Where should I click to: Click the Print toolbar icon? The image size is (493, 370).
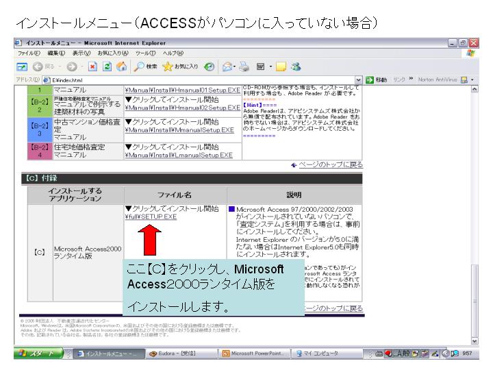click(244, 66)
